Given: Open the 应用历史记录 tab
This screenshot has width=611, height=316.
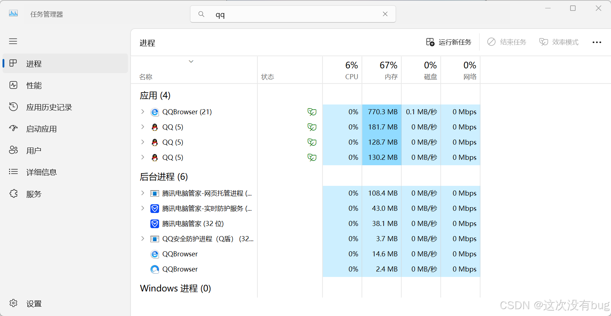Looking at the screenshot, I should point(65,107).
